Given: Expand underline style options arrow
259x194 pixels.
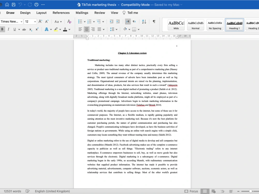Looking at the screenshot, I should pos(19,29).
